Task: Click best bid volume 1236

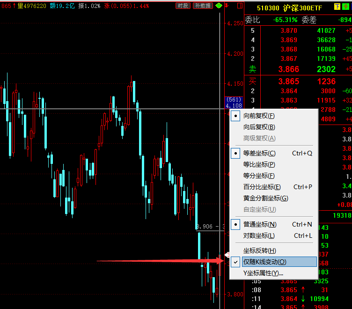Action: (326, 81)
